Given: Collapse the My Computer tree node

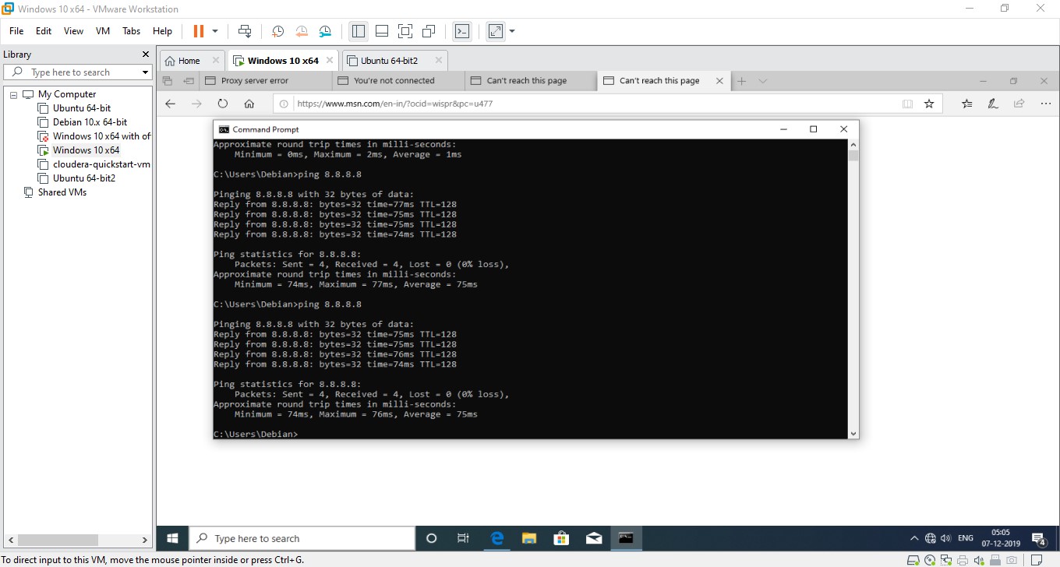Looking at the screenshot, I should coord(14,93).
